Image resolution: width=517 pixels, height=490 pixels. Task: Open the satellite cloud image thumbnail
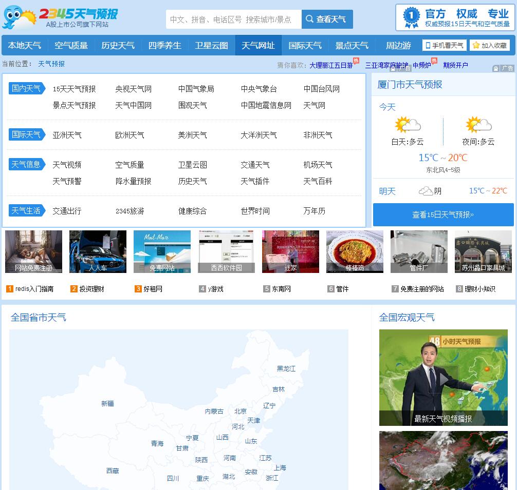click(x=444, y=460)
